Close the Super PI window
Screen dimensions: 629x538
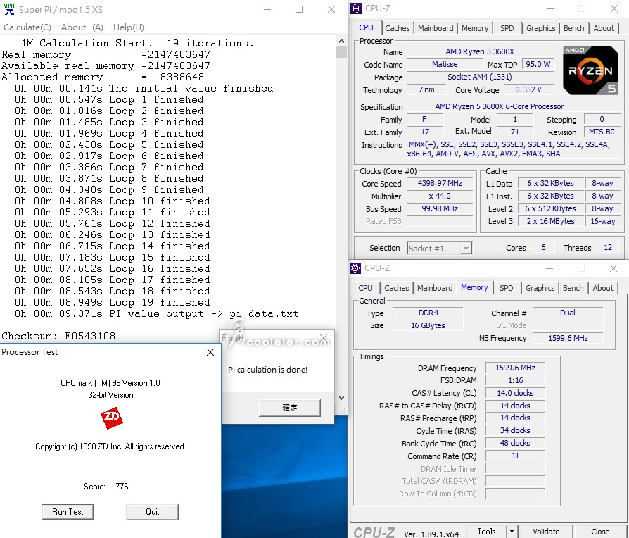pyautogui.click(x=331, y=9)
